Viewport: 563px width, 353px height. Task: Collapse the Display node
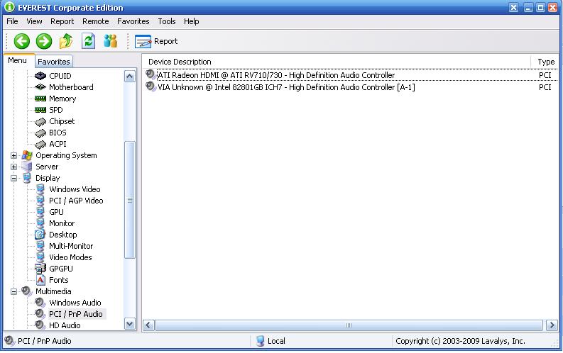point(13,178)
